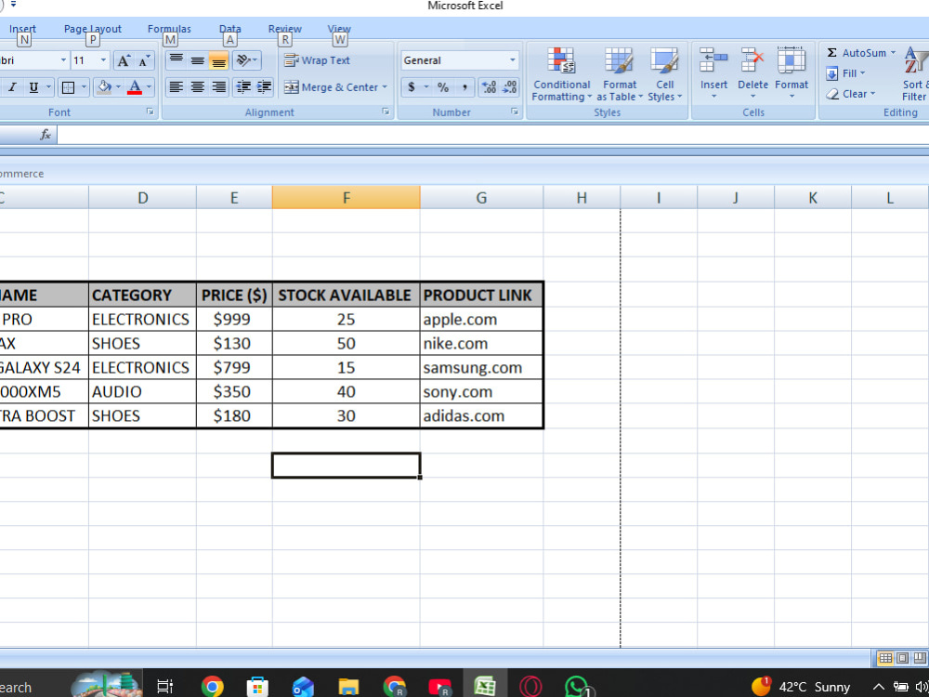Switch to Review tab
The height and width of the screenshot is (697, 929).
pyautogui.click(x=284, y=29)
